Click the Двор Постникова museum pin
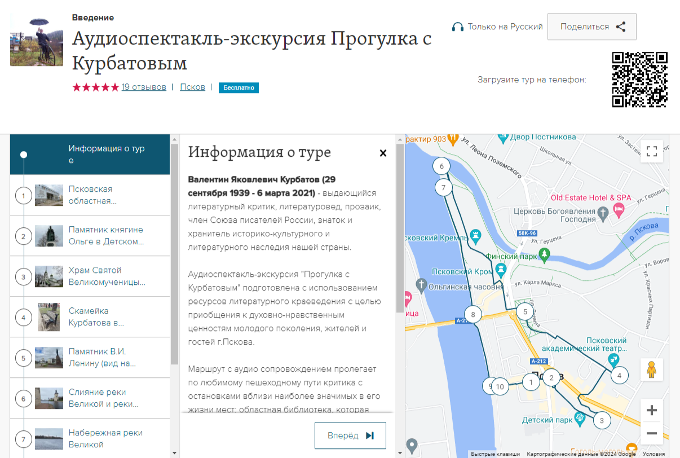Screen dimensions: 680x458 pos(503,138)
